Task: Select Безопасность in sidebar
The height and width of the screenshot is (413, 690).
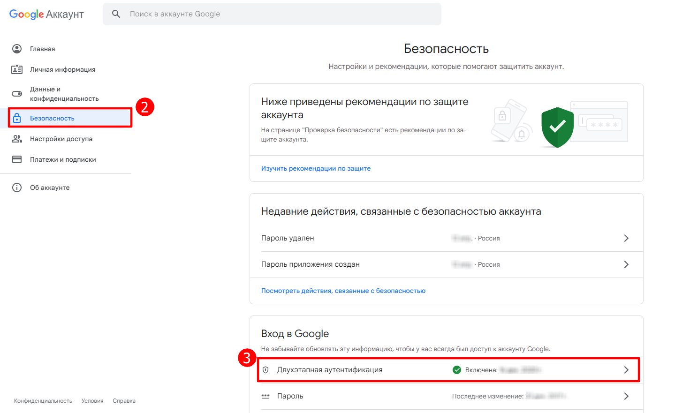Action: tap(66, 118)
